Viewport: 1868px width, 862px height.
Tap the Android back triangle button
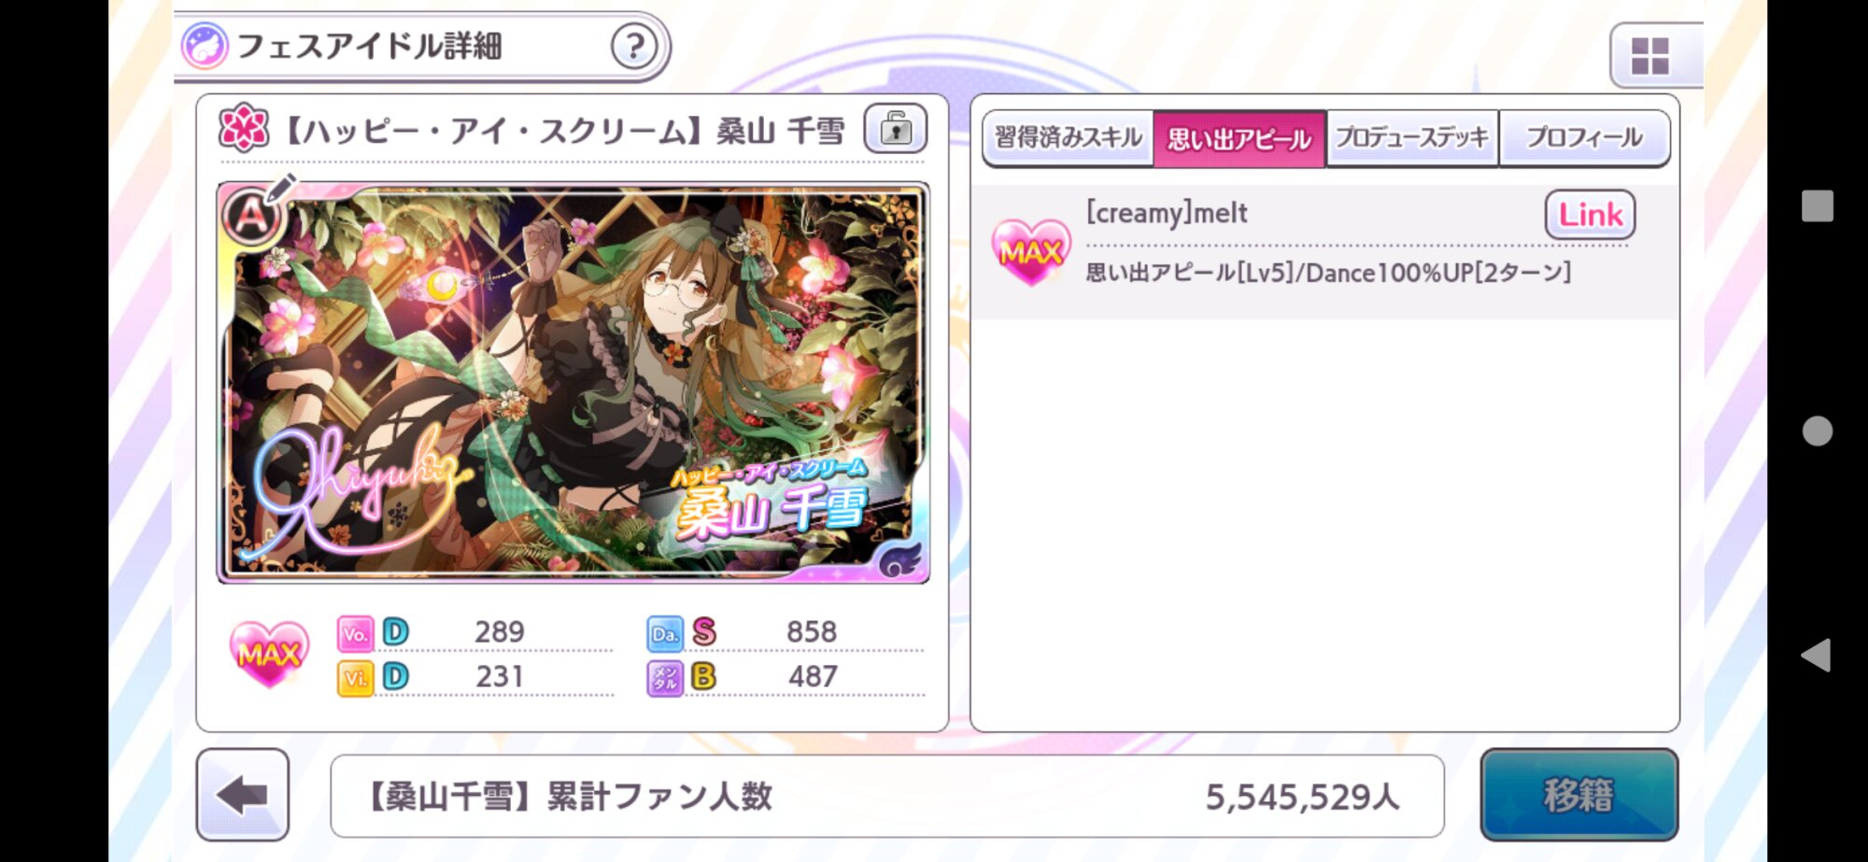1817,655
